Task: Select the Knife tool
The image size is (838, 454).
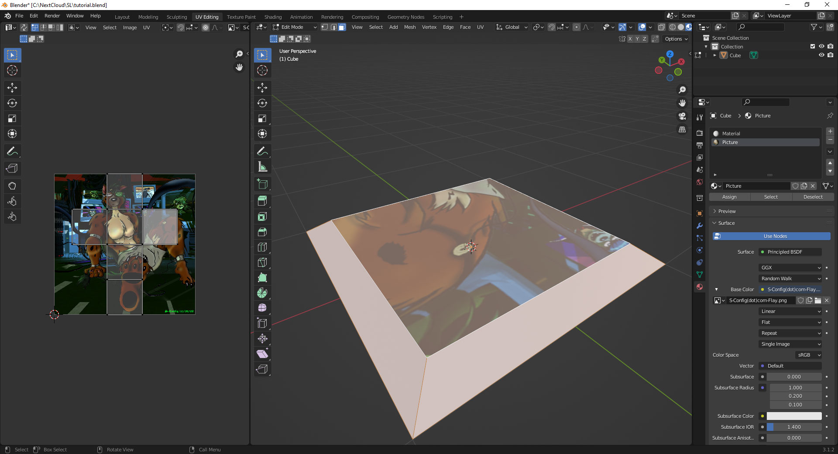Action: (262, 262)
